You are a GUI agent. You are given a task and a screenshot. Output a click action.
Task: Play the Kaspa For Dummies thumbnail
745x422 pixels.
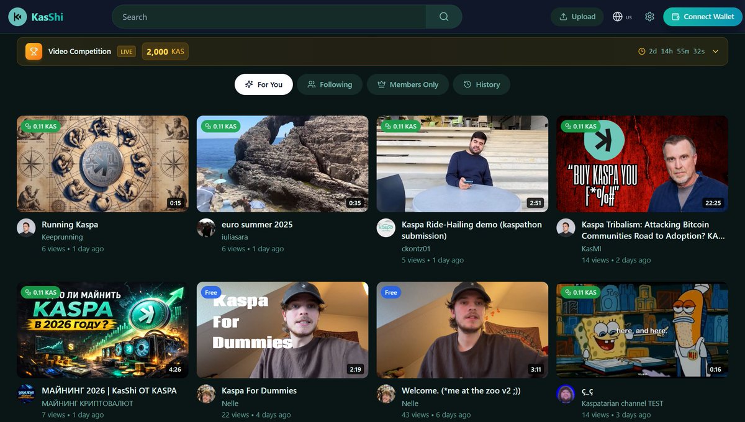click(282, 330)
